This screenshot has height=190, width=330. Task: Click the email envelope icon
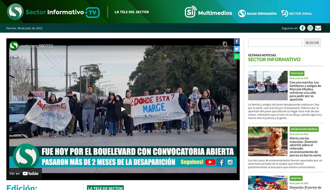318,28
